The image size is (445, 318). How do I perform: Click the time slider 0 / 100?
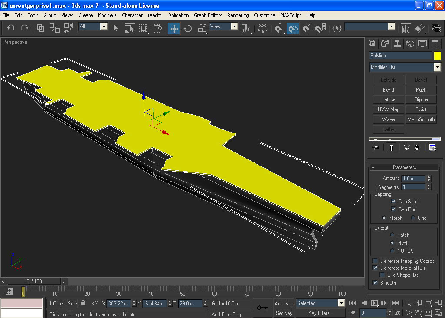point(34,281)
